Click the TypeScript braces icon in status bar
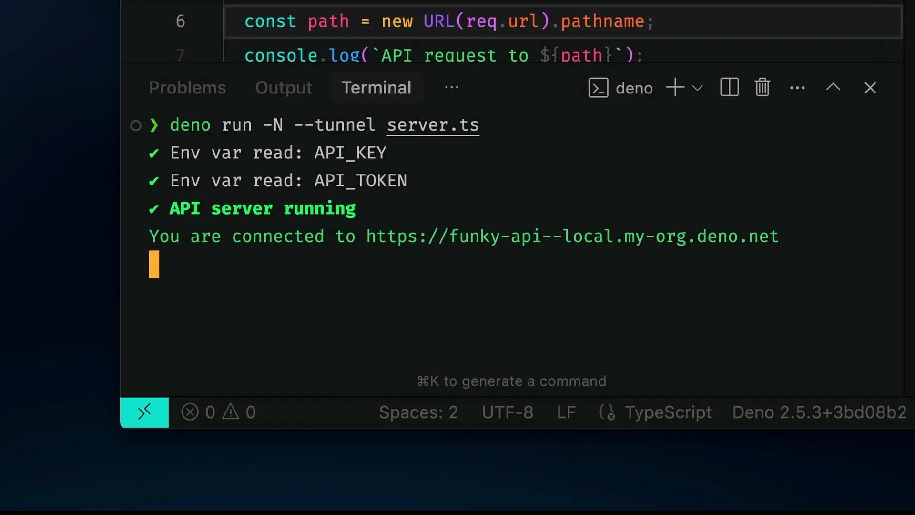915x515 pixels. (x=606, y=412)
